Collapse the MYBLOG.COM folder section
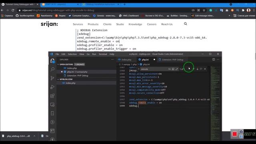 (58, 79)
